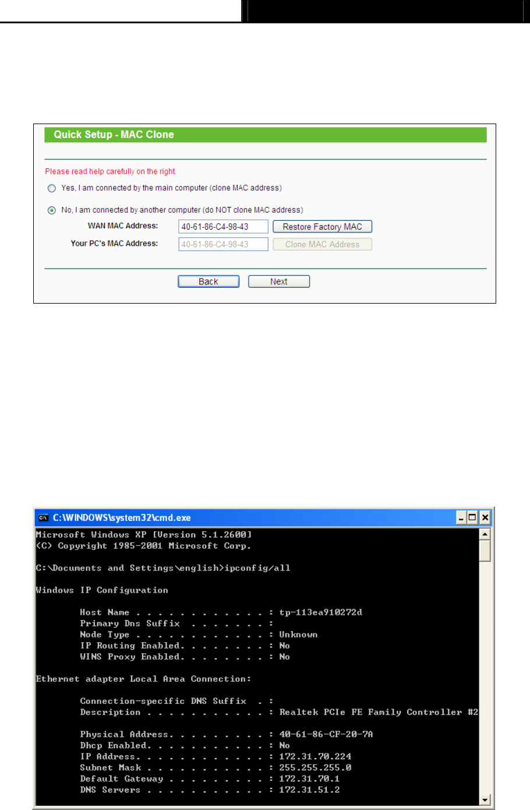Click the Subnet Mask value 255.255.255.0
Image resolution: width=530 pixels, height=810 pixels.
(315, 767)
